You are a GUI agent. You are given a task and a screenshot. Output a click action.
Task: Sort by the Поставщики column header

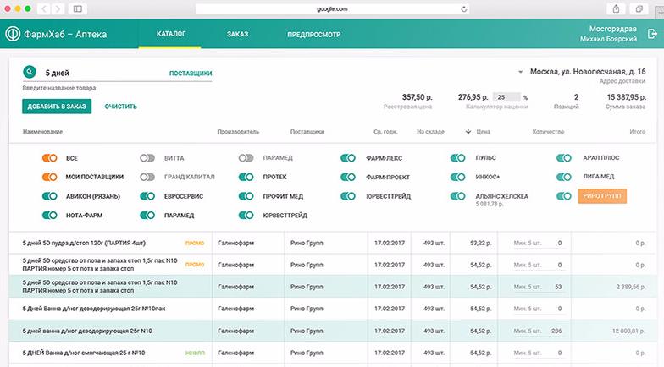[x=307, y=132]
